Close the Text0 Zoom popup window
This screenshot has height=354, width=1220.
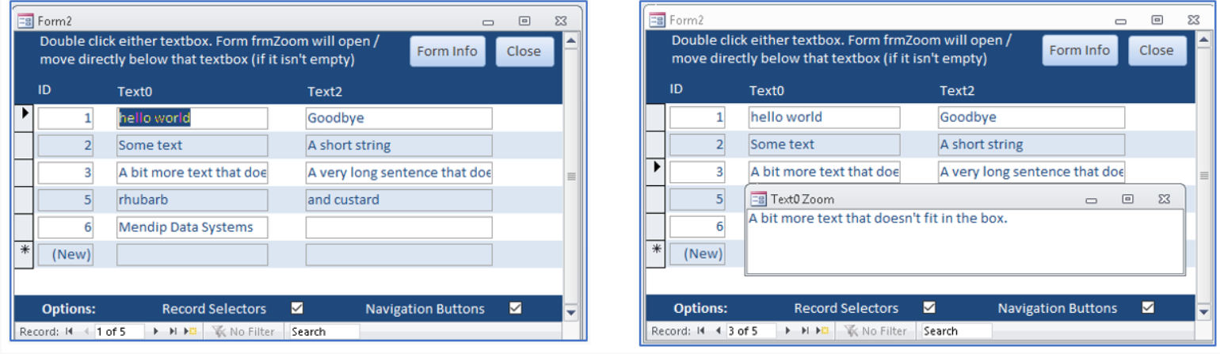click(1163, 200)
